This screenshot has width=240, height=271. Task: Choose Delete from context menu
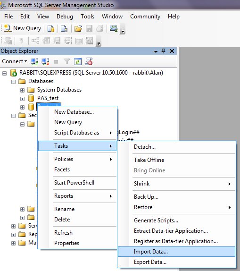click(77, 220)
